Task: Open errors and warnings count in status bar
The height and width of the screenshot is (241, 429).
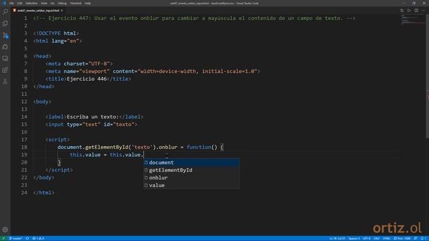Action: pyautogui.click(x=38, y=238)
